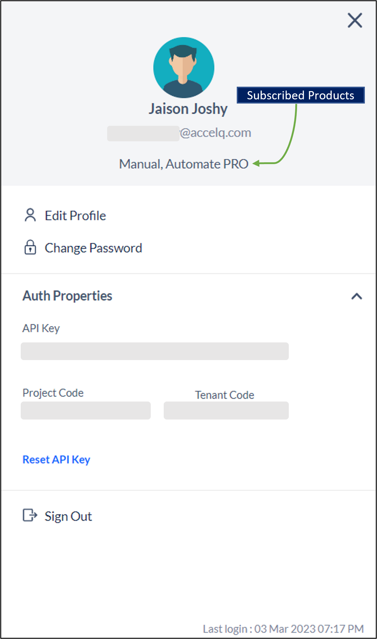Image resolution: width=377 pixels, height=639 pixels.
Task: Select the Tenant Code value field
Action: [226, 410]
